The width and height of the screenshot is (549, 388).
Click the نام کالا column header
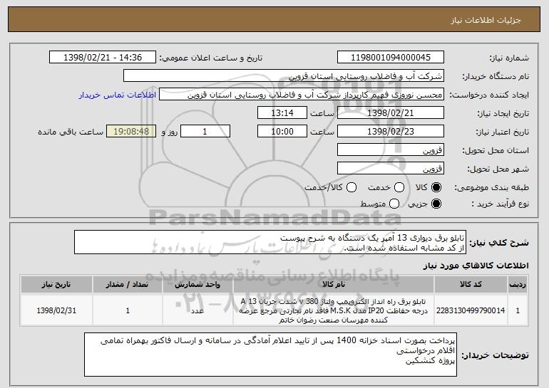pos(334,285)
